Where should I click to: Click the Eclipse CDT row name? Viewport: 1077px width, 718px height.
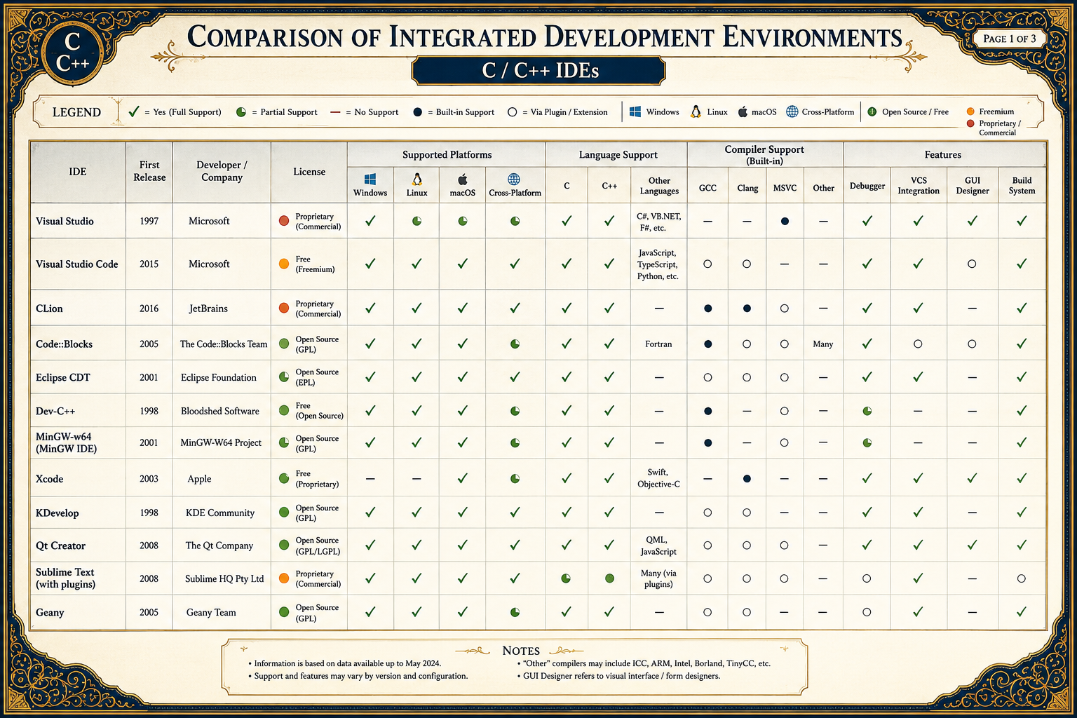click(x=63, y=377)
